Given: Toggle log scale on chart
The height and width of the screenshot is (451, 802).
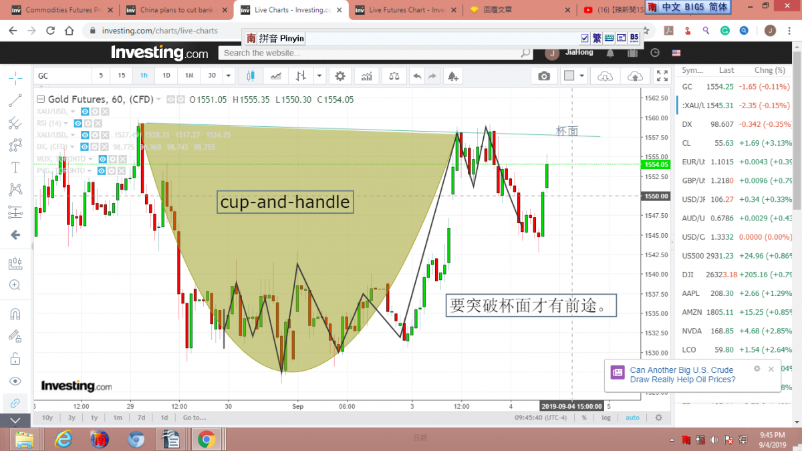Looking at the screenshot, I should [606, 418].
